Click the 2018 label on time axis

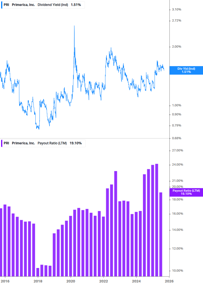tap(38, 281)
